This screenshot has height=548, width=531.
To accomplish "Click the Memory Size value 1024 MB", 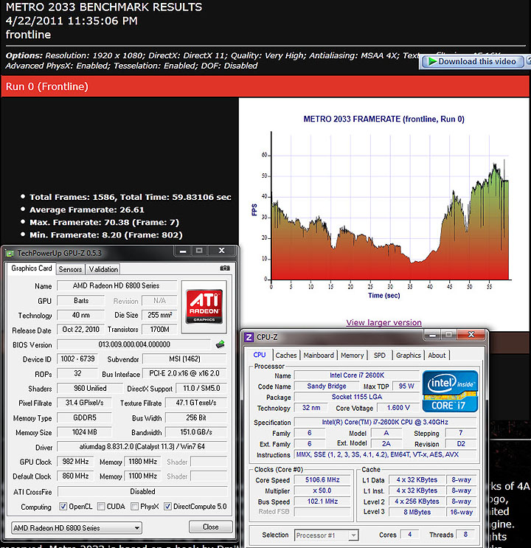I will coord(85,432).
